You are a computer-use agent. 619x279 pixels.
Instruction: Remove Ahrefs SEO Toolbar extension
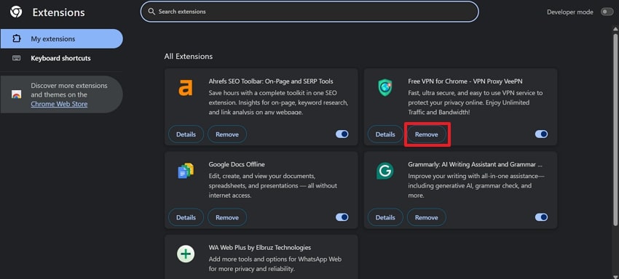227,134
